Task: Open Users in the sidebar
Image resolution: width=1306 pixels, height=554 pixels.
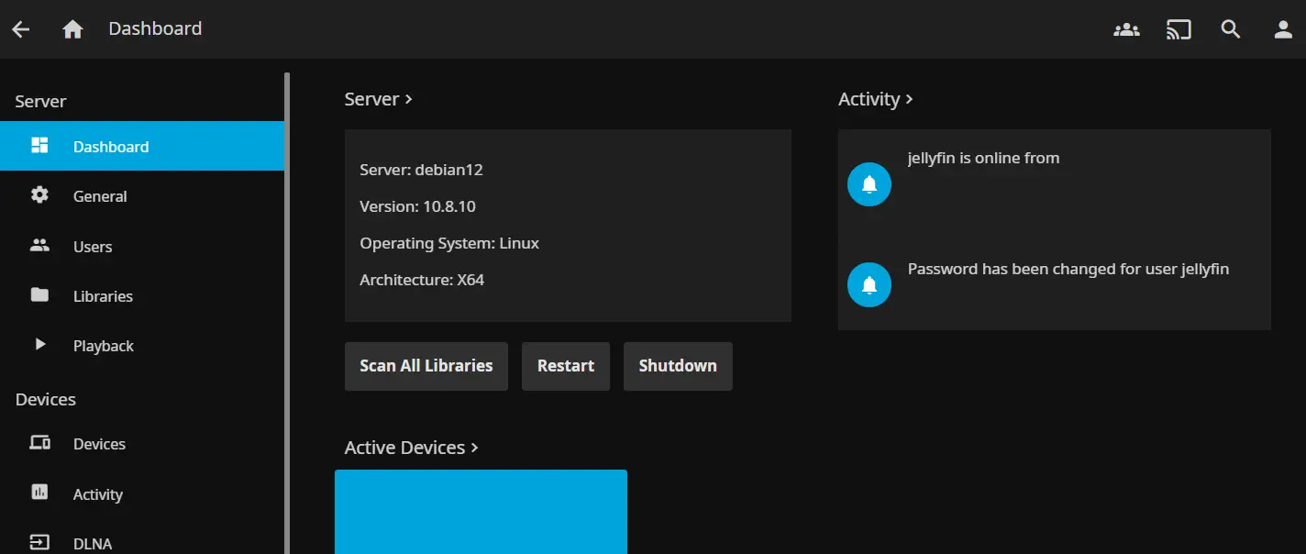Action: click(93, 247)
